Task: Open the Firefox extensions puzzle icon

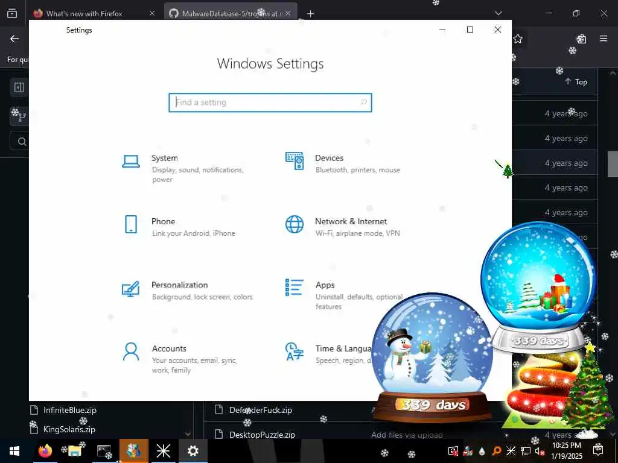Action: click(x=581, y=39)
